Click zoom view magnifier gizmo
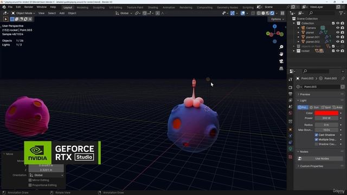The image size is (347, 195). coord(281,47)
